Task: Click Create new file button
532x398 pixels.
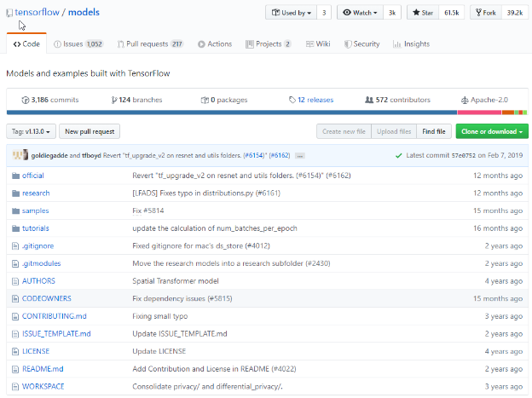Action: 344,131
